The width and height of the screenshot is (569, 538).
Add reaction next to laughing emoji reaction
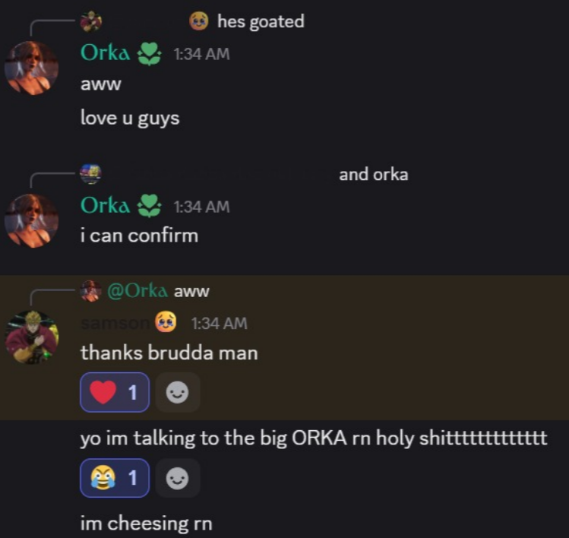[178, 478]
